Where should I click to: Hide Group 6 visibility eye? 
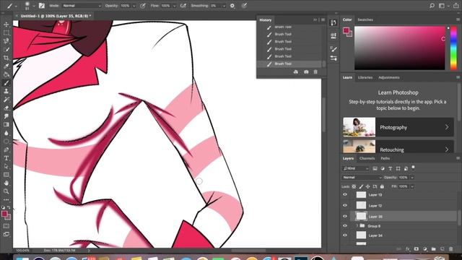(x=345, y=226)
